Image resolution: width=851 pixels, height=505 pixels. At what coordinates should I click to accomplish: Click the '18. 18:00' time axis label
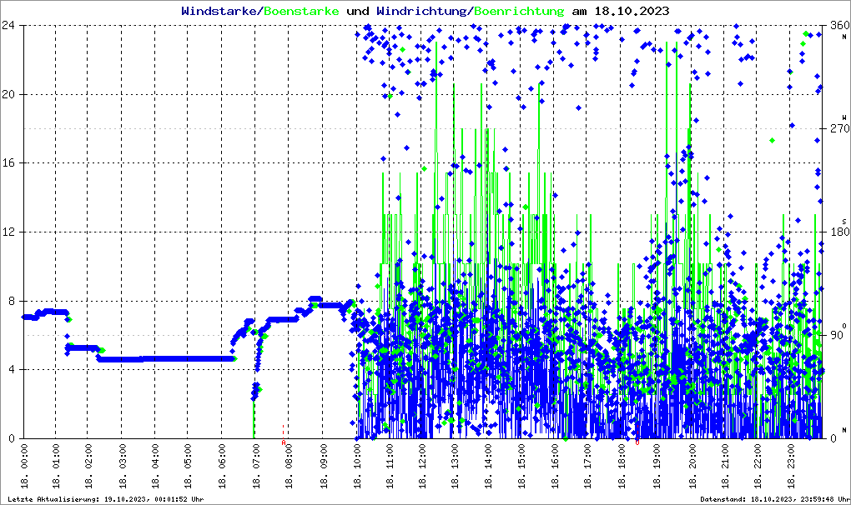pyautogui.click(x=622, y=466)
